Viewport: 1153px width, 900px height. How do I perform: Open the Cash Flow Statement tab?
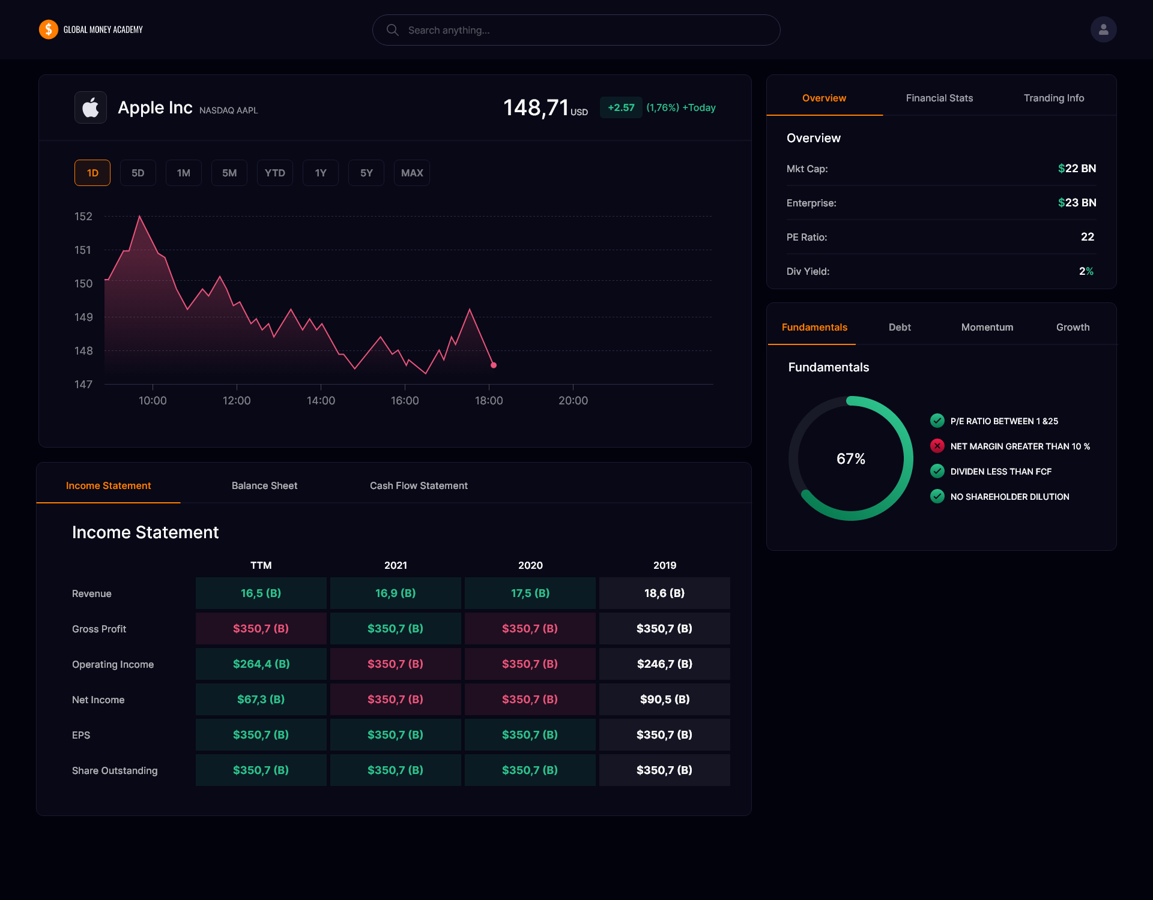[x=419, y=485]
